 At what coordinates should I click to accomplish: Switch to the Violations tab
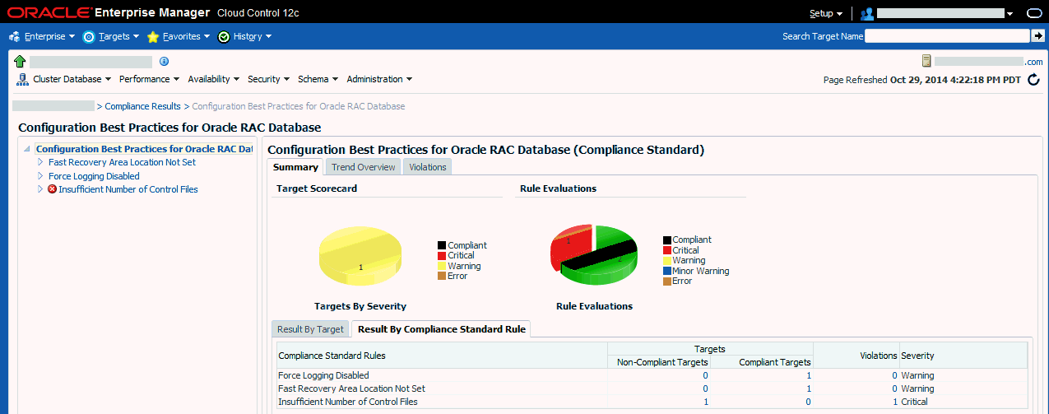[x=427, y=167]
